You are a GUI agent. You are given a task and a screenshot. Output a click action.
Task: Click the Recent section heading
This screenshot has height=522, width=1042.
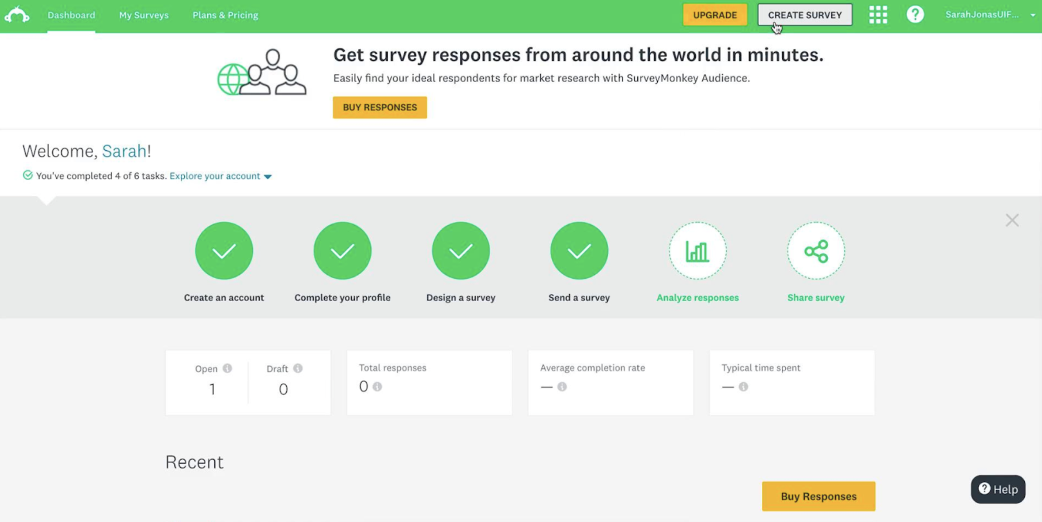tap(195, 461)
